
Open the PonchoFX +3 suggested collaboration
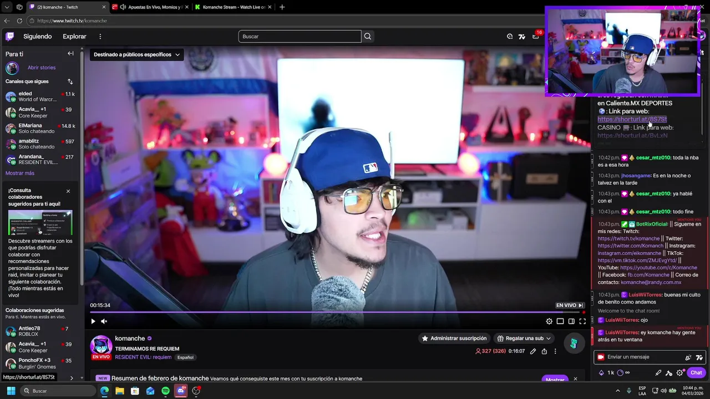[40, 364]
